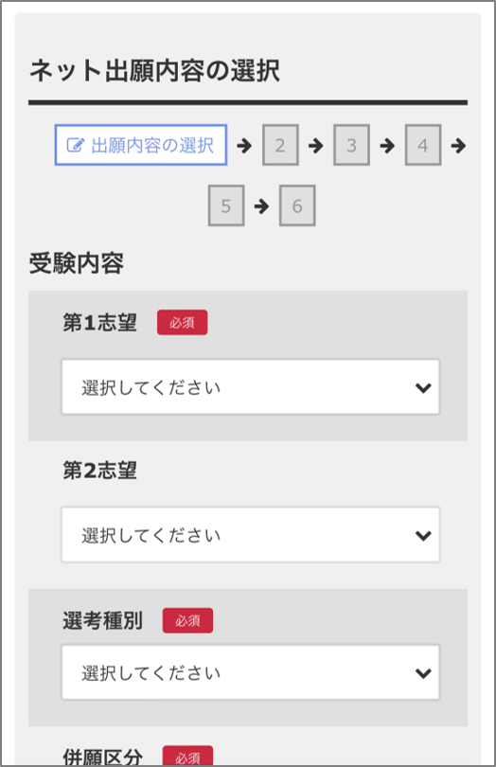Click the arrow between steps 3 and 4
This screenshot has width=496, height=767.
(x=387, y=145)
